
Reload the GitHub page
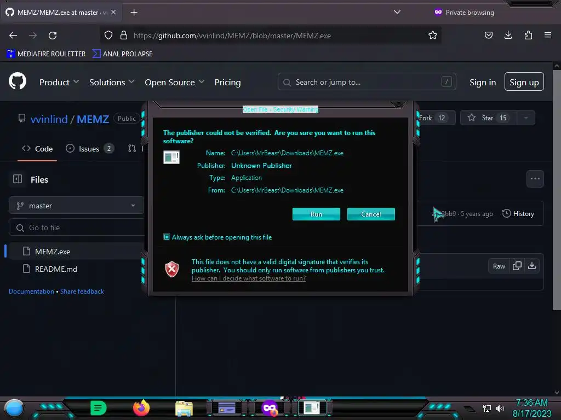pyautogui.click(x=53, y=36)
